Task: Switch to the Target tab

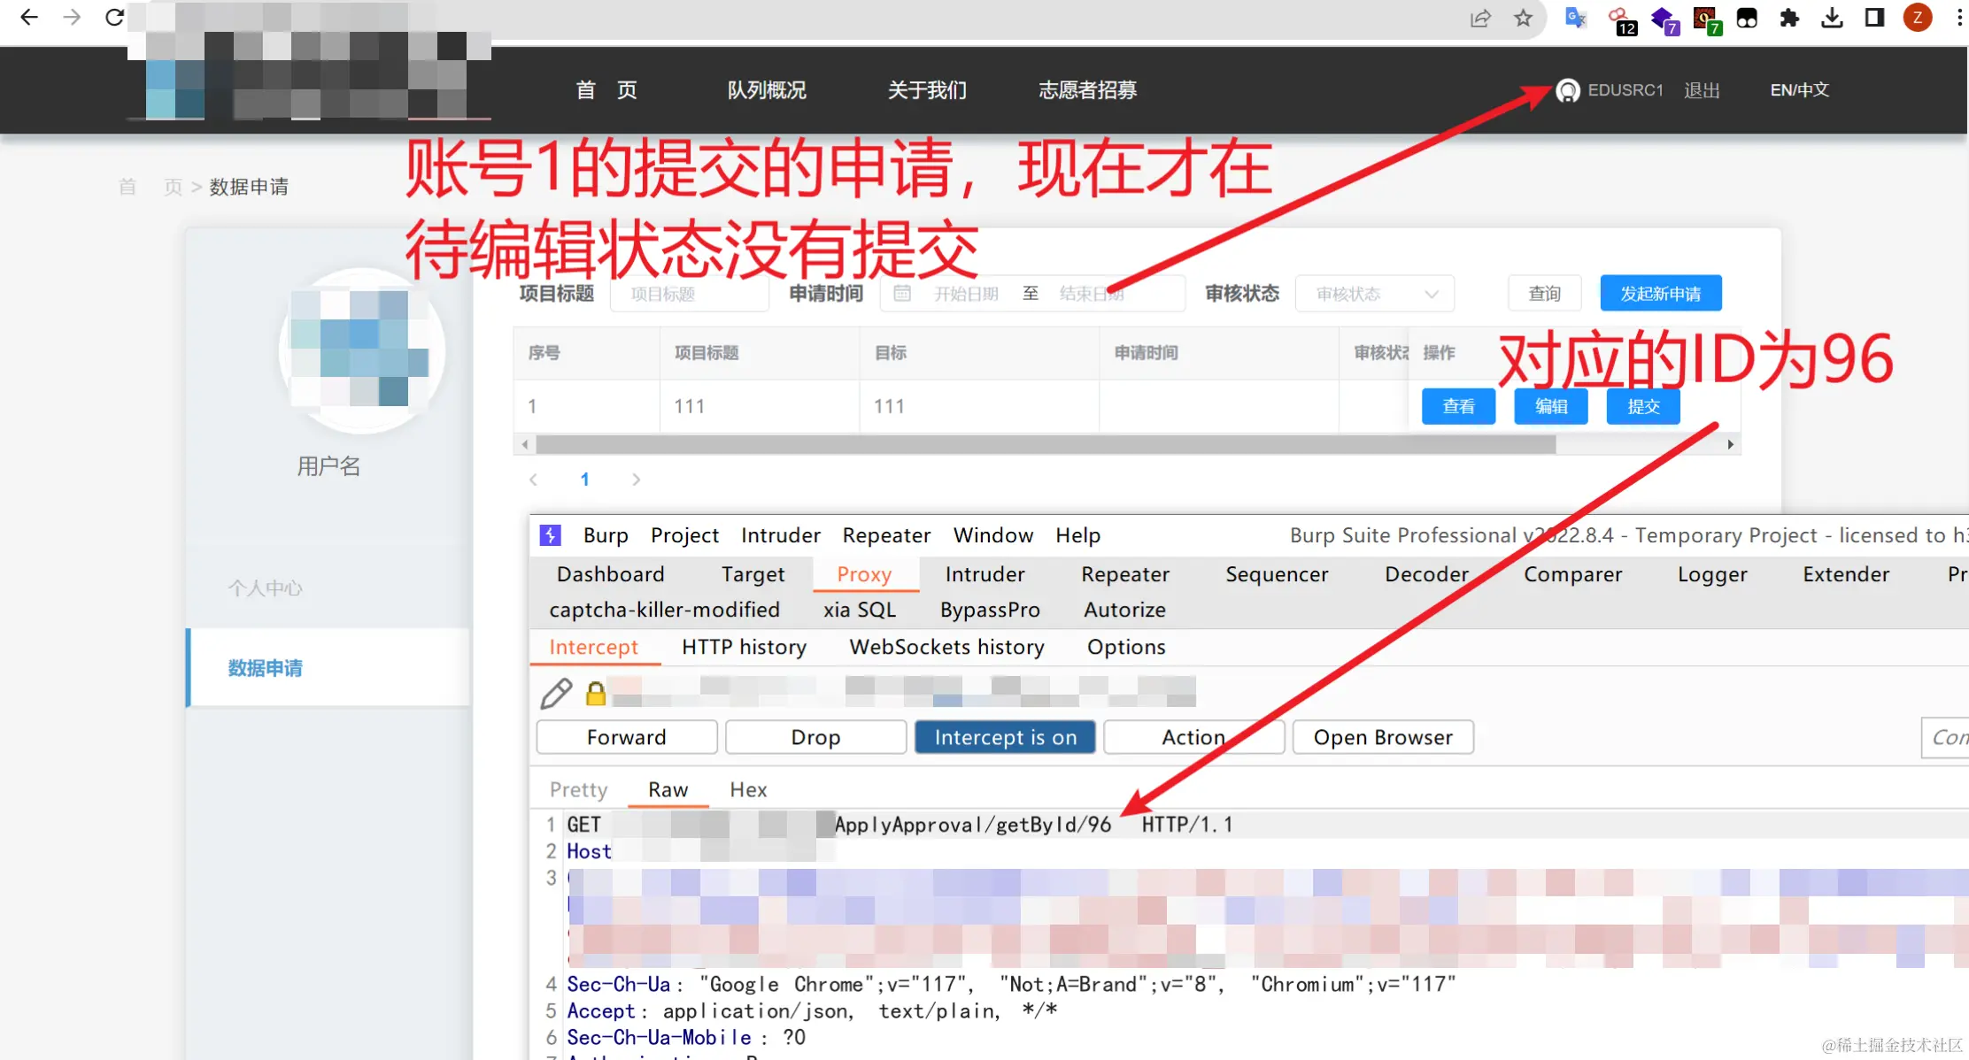Action: 753,574
